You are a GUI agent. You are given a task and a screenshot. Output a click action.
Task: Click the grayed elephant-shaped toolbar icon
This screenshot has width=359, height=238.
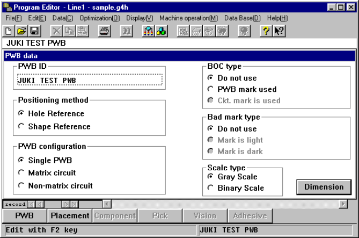222,31
